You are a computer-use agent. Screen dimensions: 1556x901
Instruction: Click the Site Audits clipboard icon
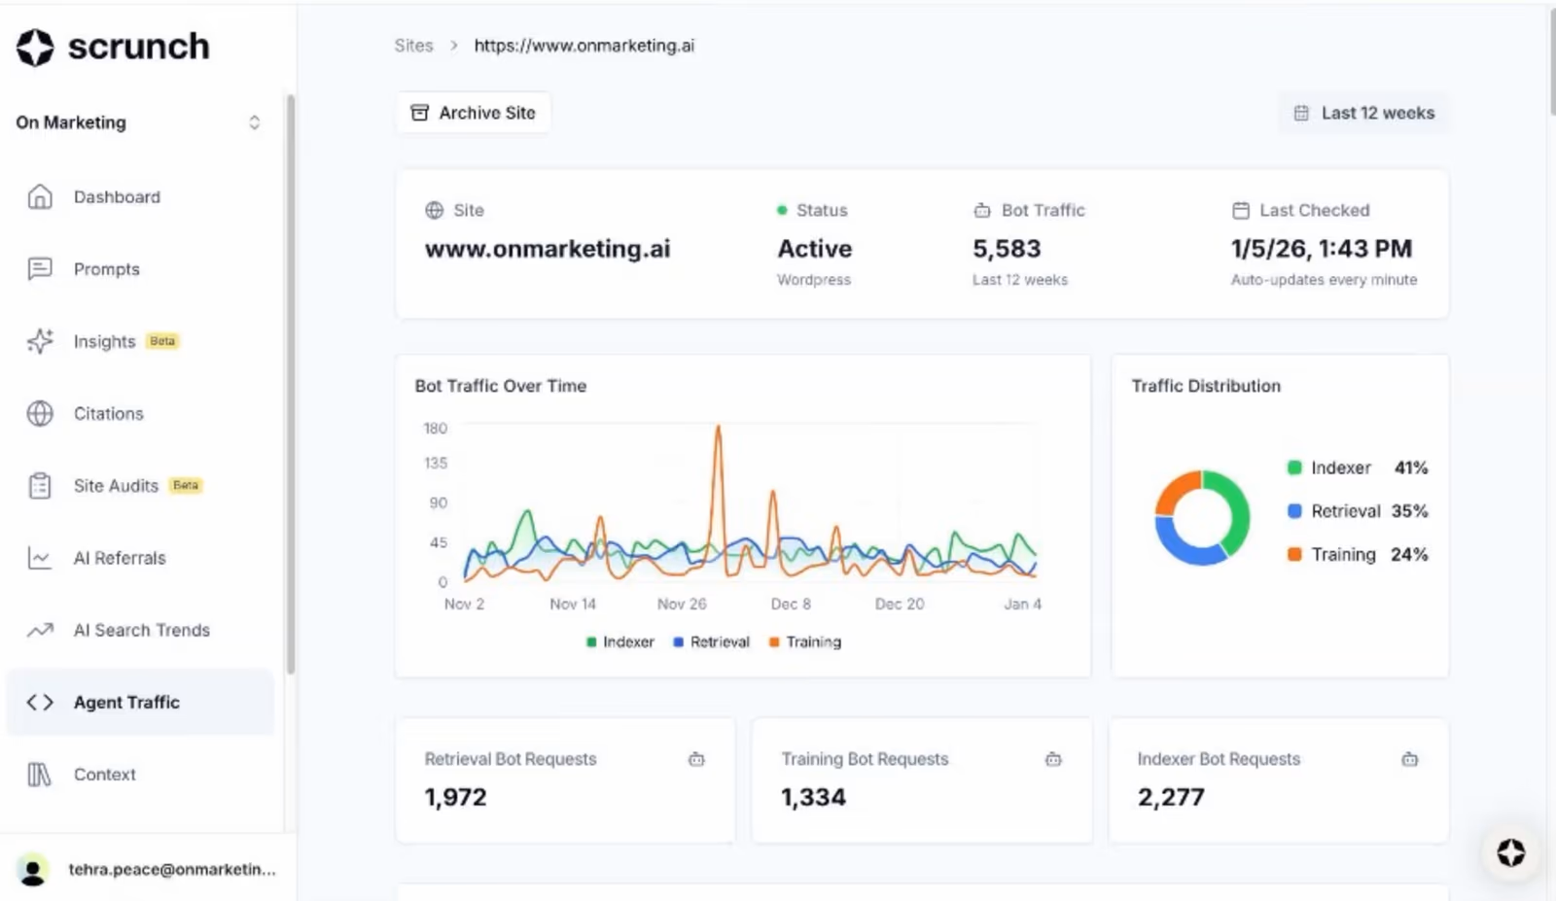40,485
